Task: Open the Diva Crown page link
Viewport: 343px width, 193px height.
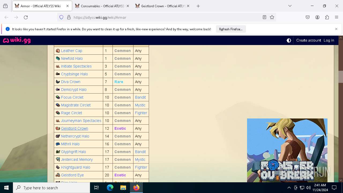Action: click(71, 82)
